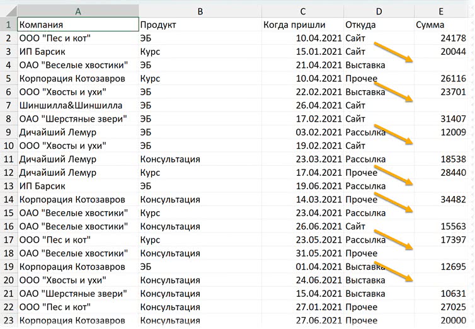Select sum cell 15563
475x329 pixels.
[x=441, y=226]
